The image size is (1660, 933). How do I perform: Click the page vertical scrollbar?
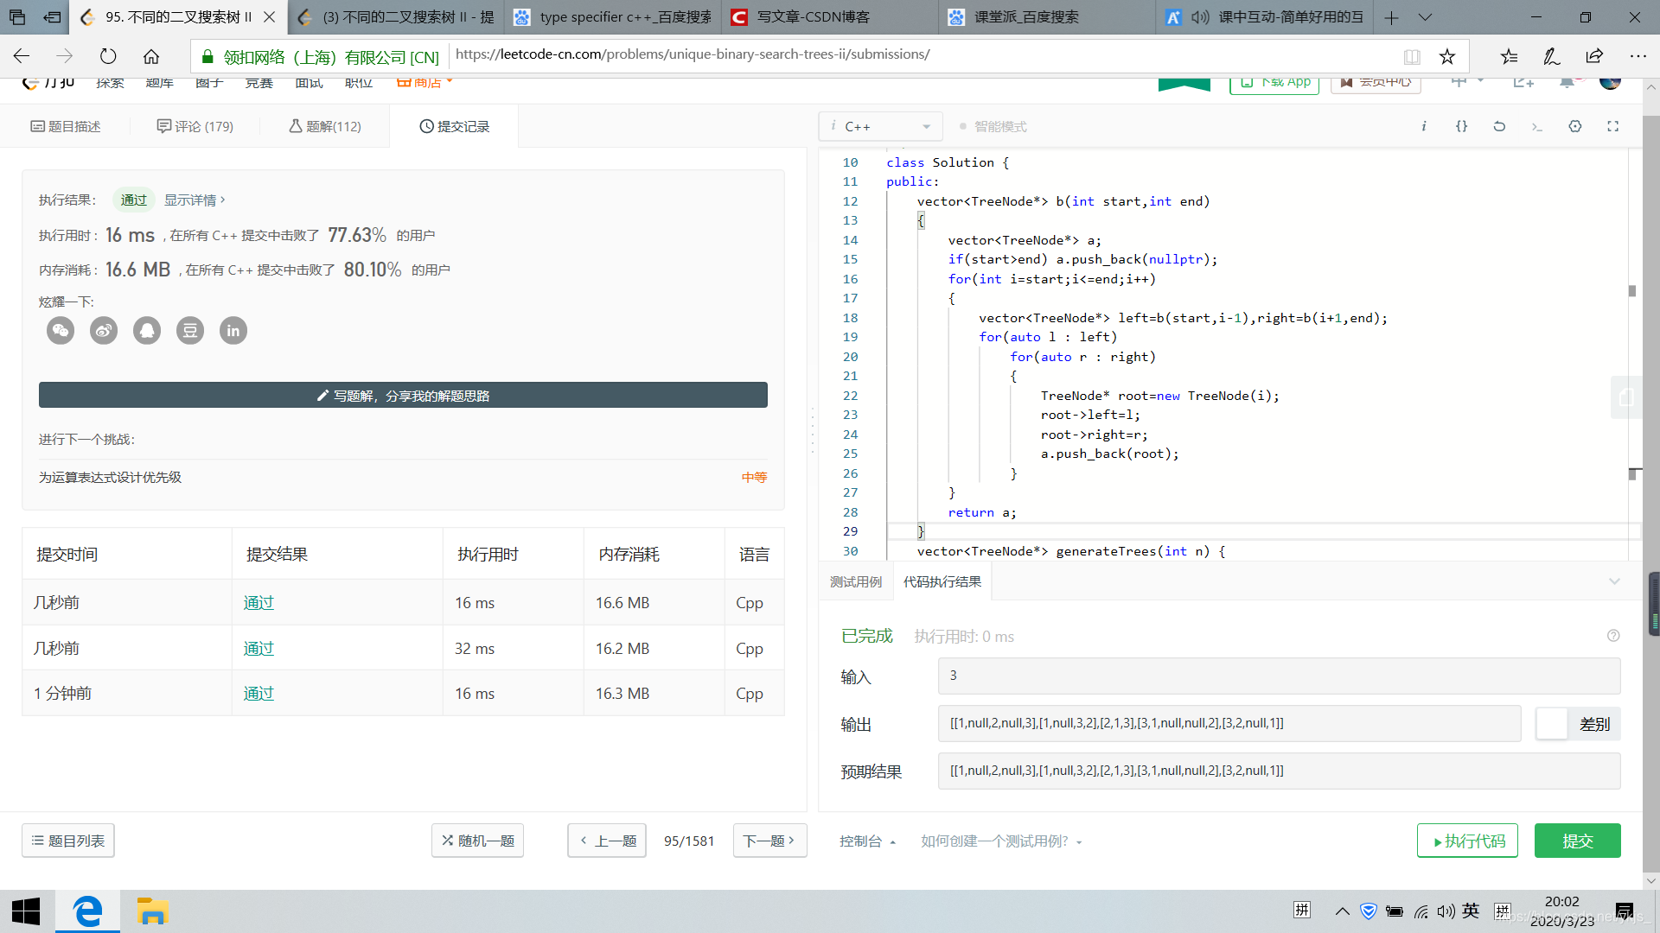pyautogui.click(x=1651, y=484)
